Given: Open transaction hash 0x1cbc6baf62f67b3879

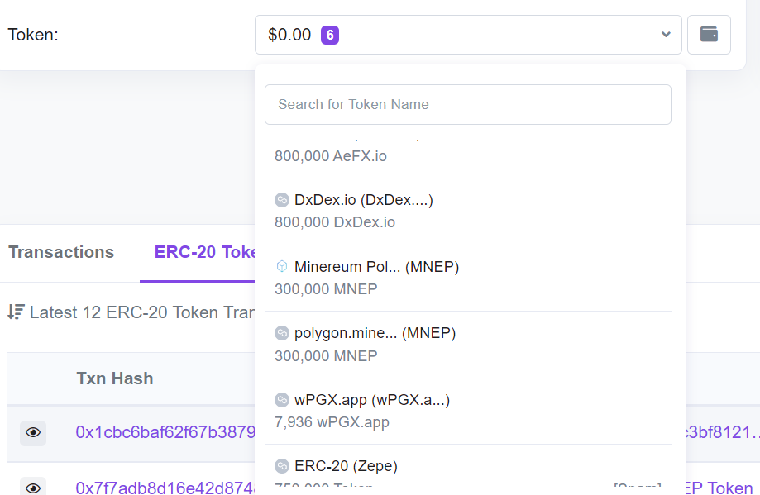Looking at the screenshot, I should (165, 432).
